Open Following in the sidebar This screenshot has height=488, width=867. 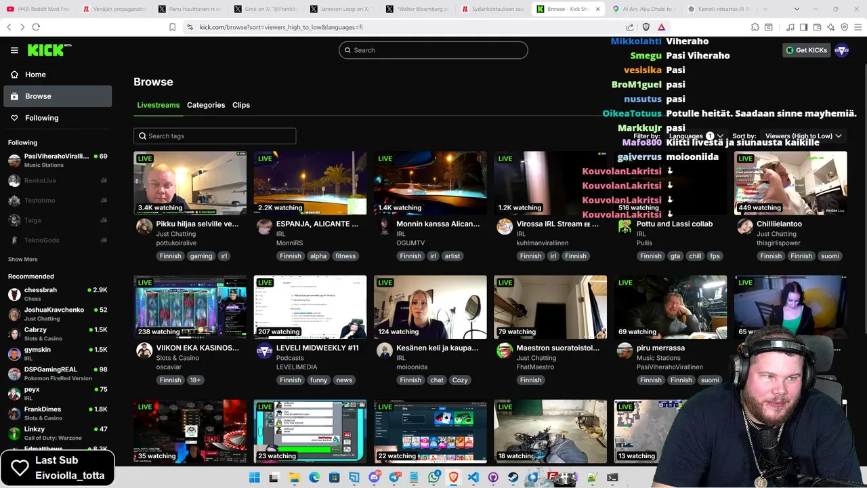[x=58, y=118]
